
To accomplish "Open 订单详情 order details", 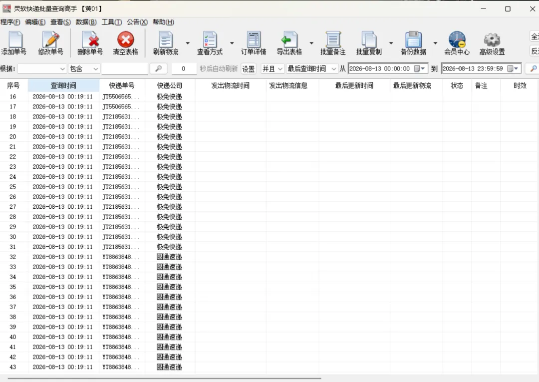I will (x=254, y=43).
